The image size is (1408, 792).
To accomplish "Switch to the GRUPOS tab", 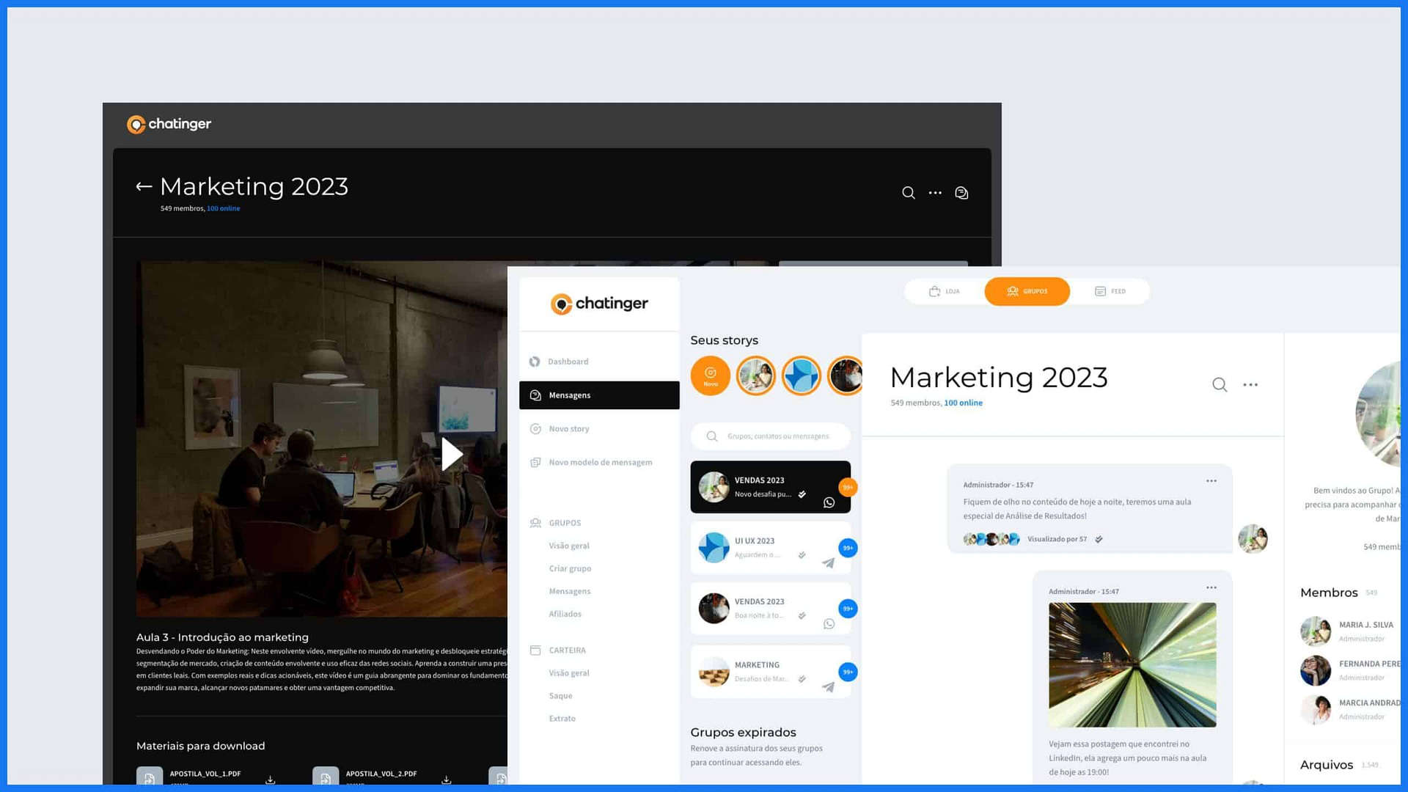I will tap(1027, 291).
